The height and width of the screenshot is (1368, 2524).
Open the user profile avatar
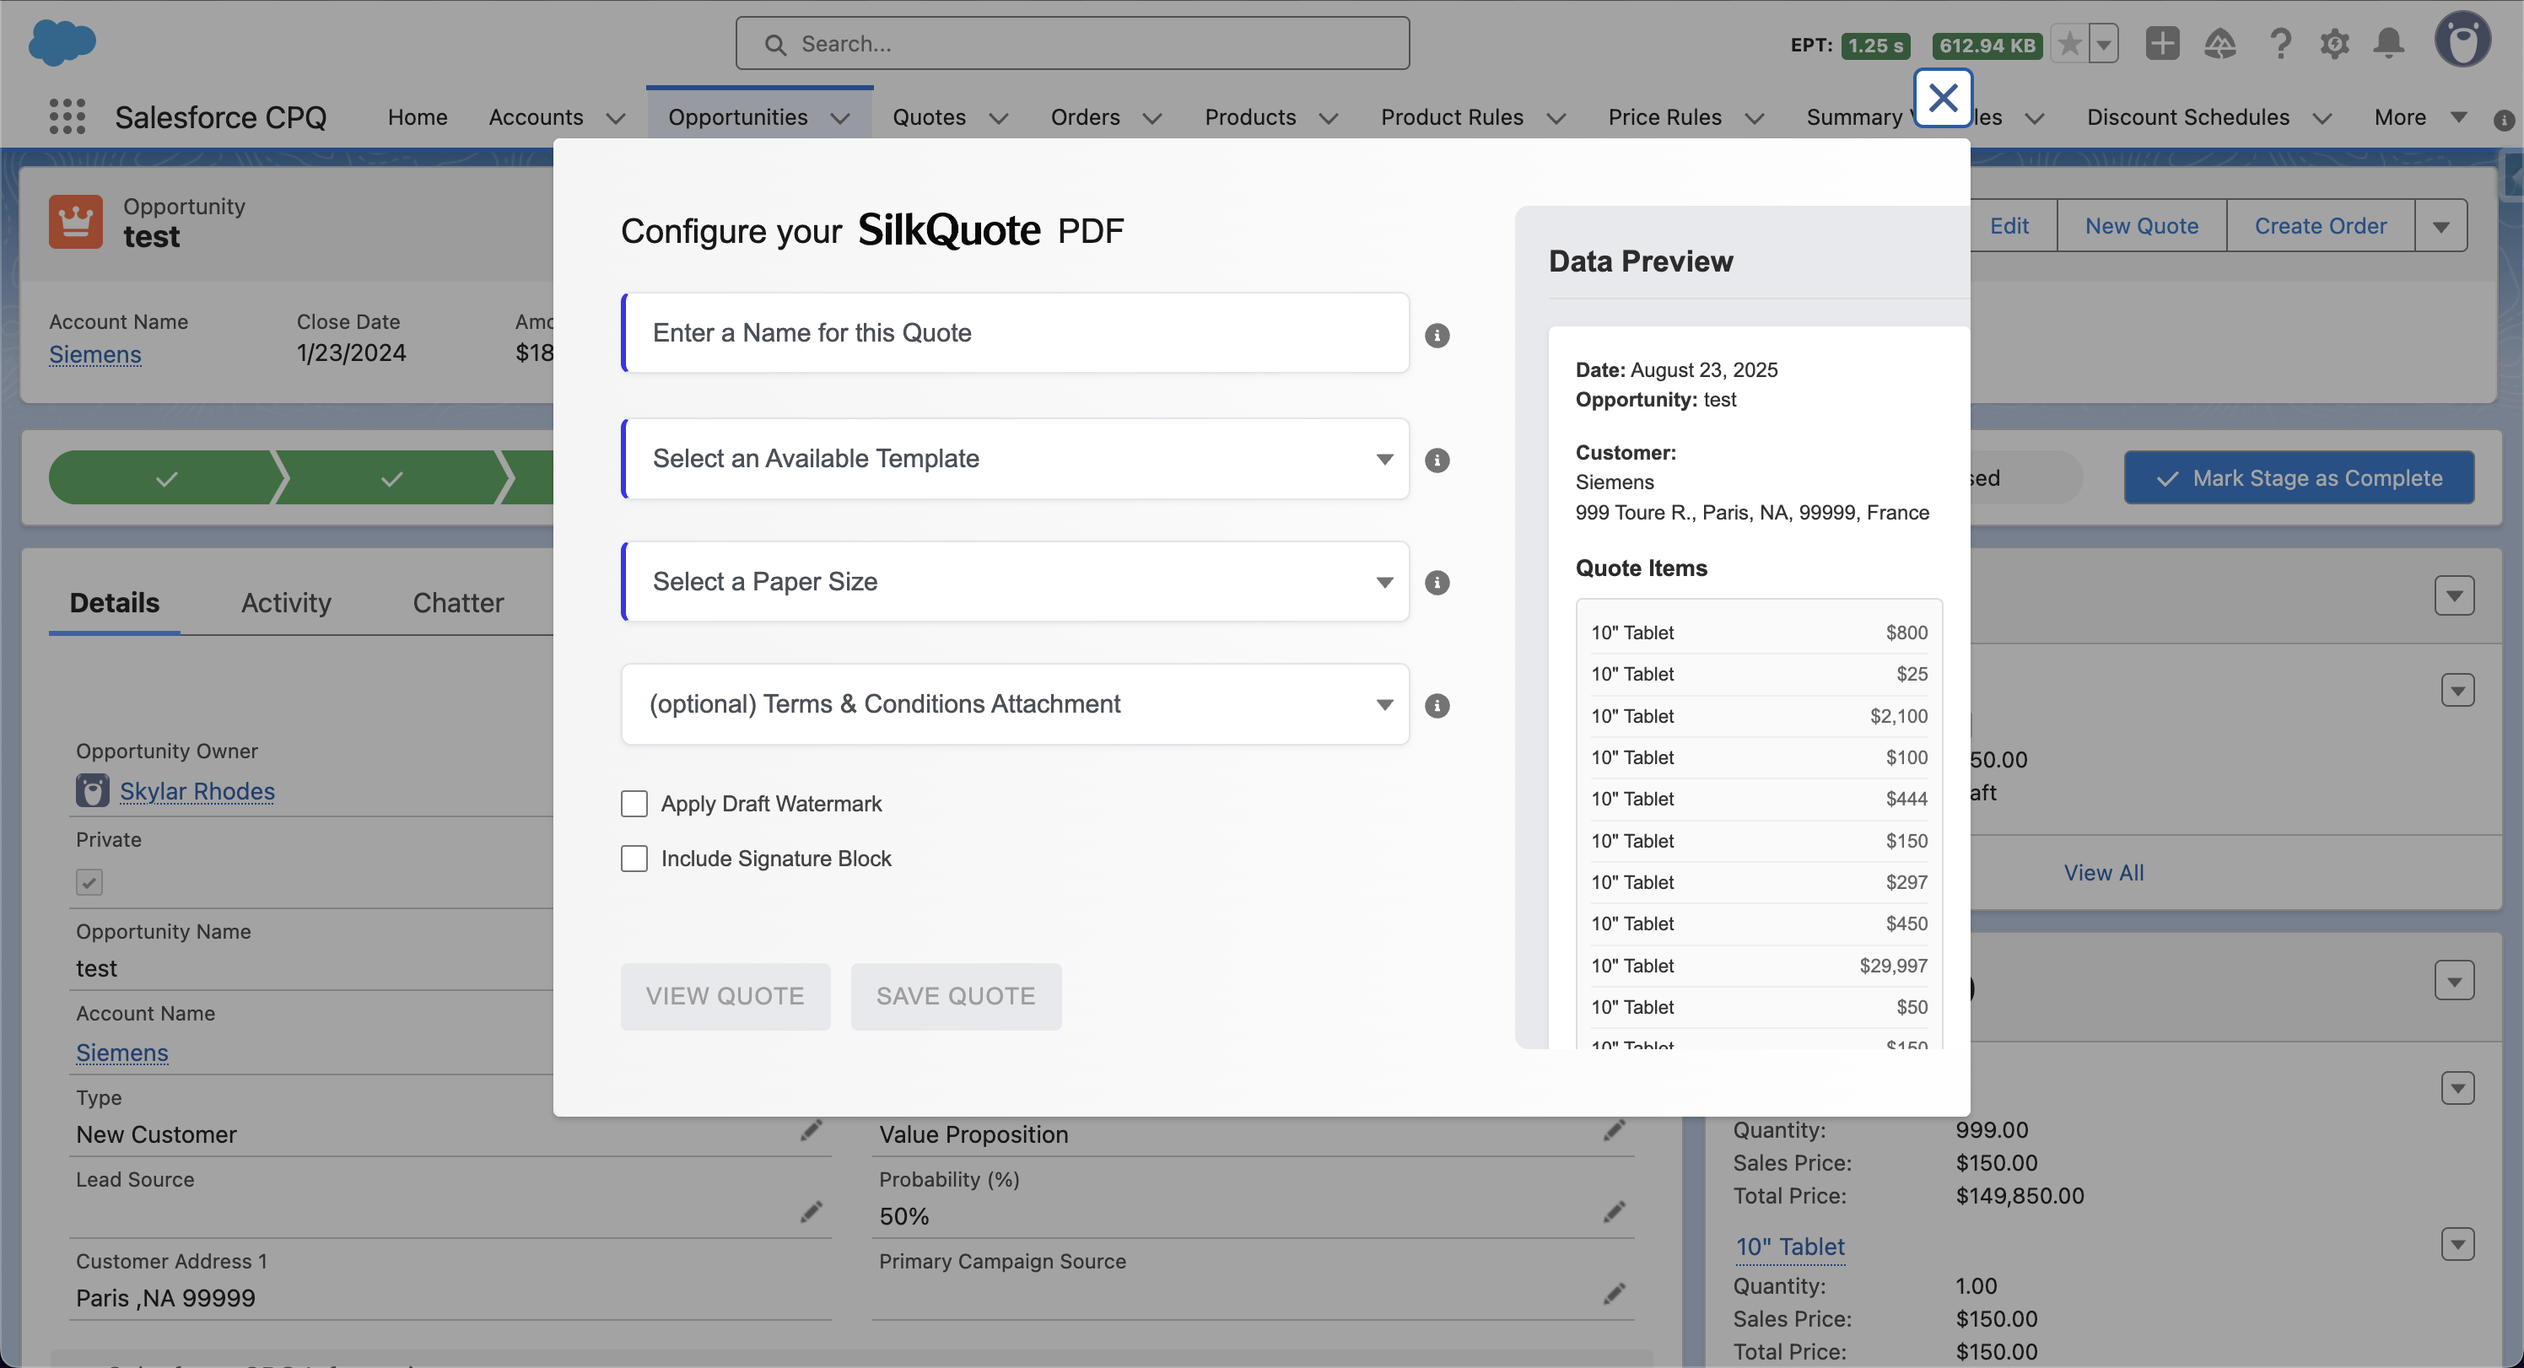point(2465,39)
